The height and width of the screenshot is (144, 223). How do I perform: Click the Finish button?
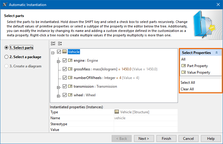coord(166,138)
